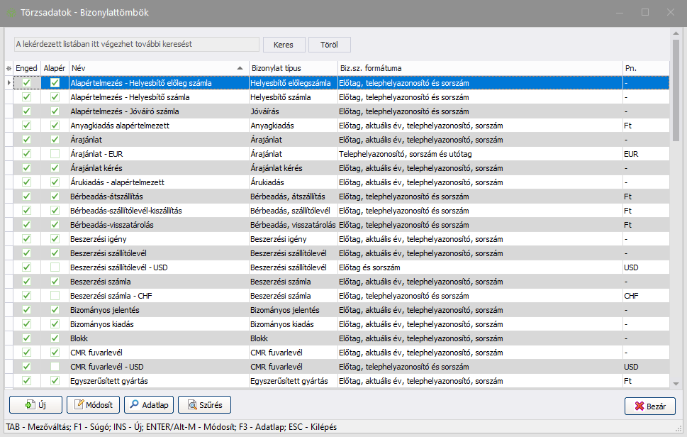Image resolution: width=687 pixels, height=437 pixels.
Task: Click the asterisk grid selector icon in the header corner
Action: pos(9,68)
